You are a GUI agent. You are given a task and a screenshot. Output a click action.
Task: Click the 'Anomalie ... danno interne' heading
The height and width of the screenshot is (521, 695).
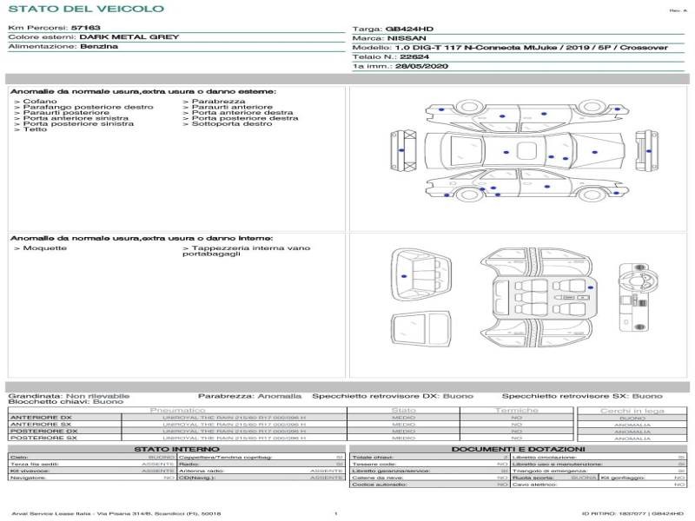pos(142,238)
